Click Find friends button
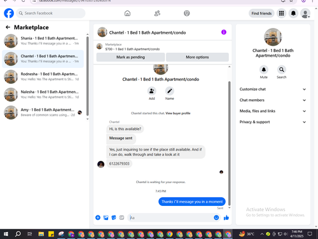The image size is (318, 239). point(261,13)
